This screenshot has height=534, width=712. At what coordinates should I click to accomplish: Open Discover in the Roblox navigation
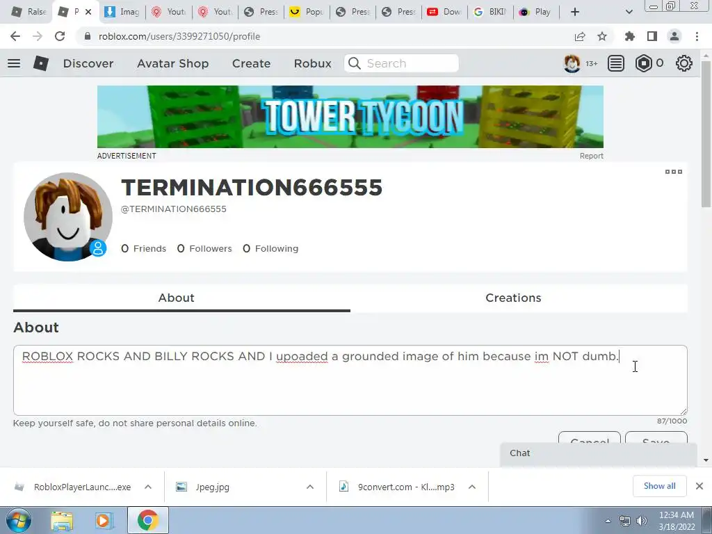[88, 63]
